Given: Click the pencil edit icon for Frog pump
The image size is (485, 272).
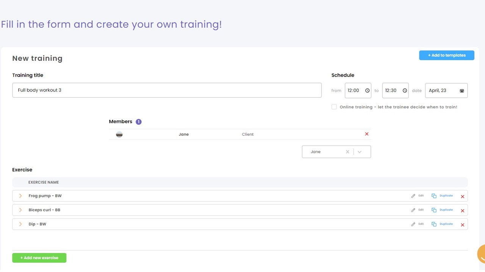Looking at the screenshot, I should pyautogui.click(x=413, y=196).
